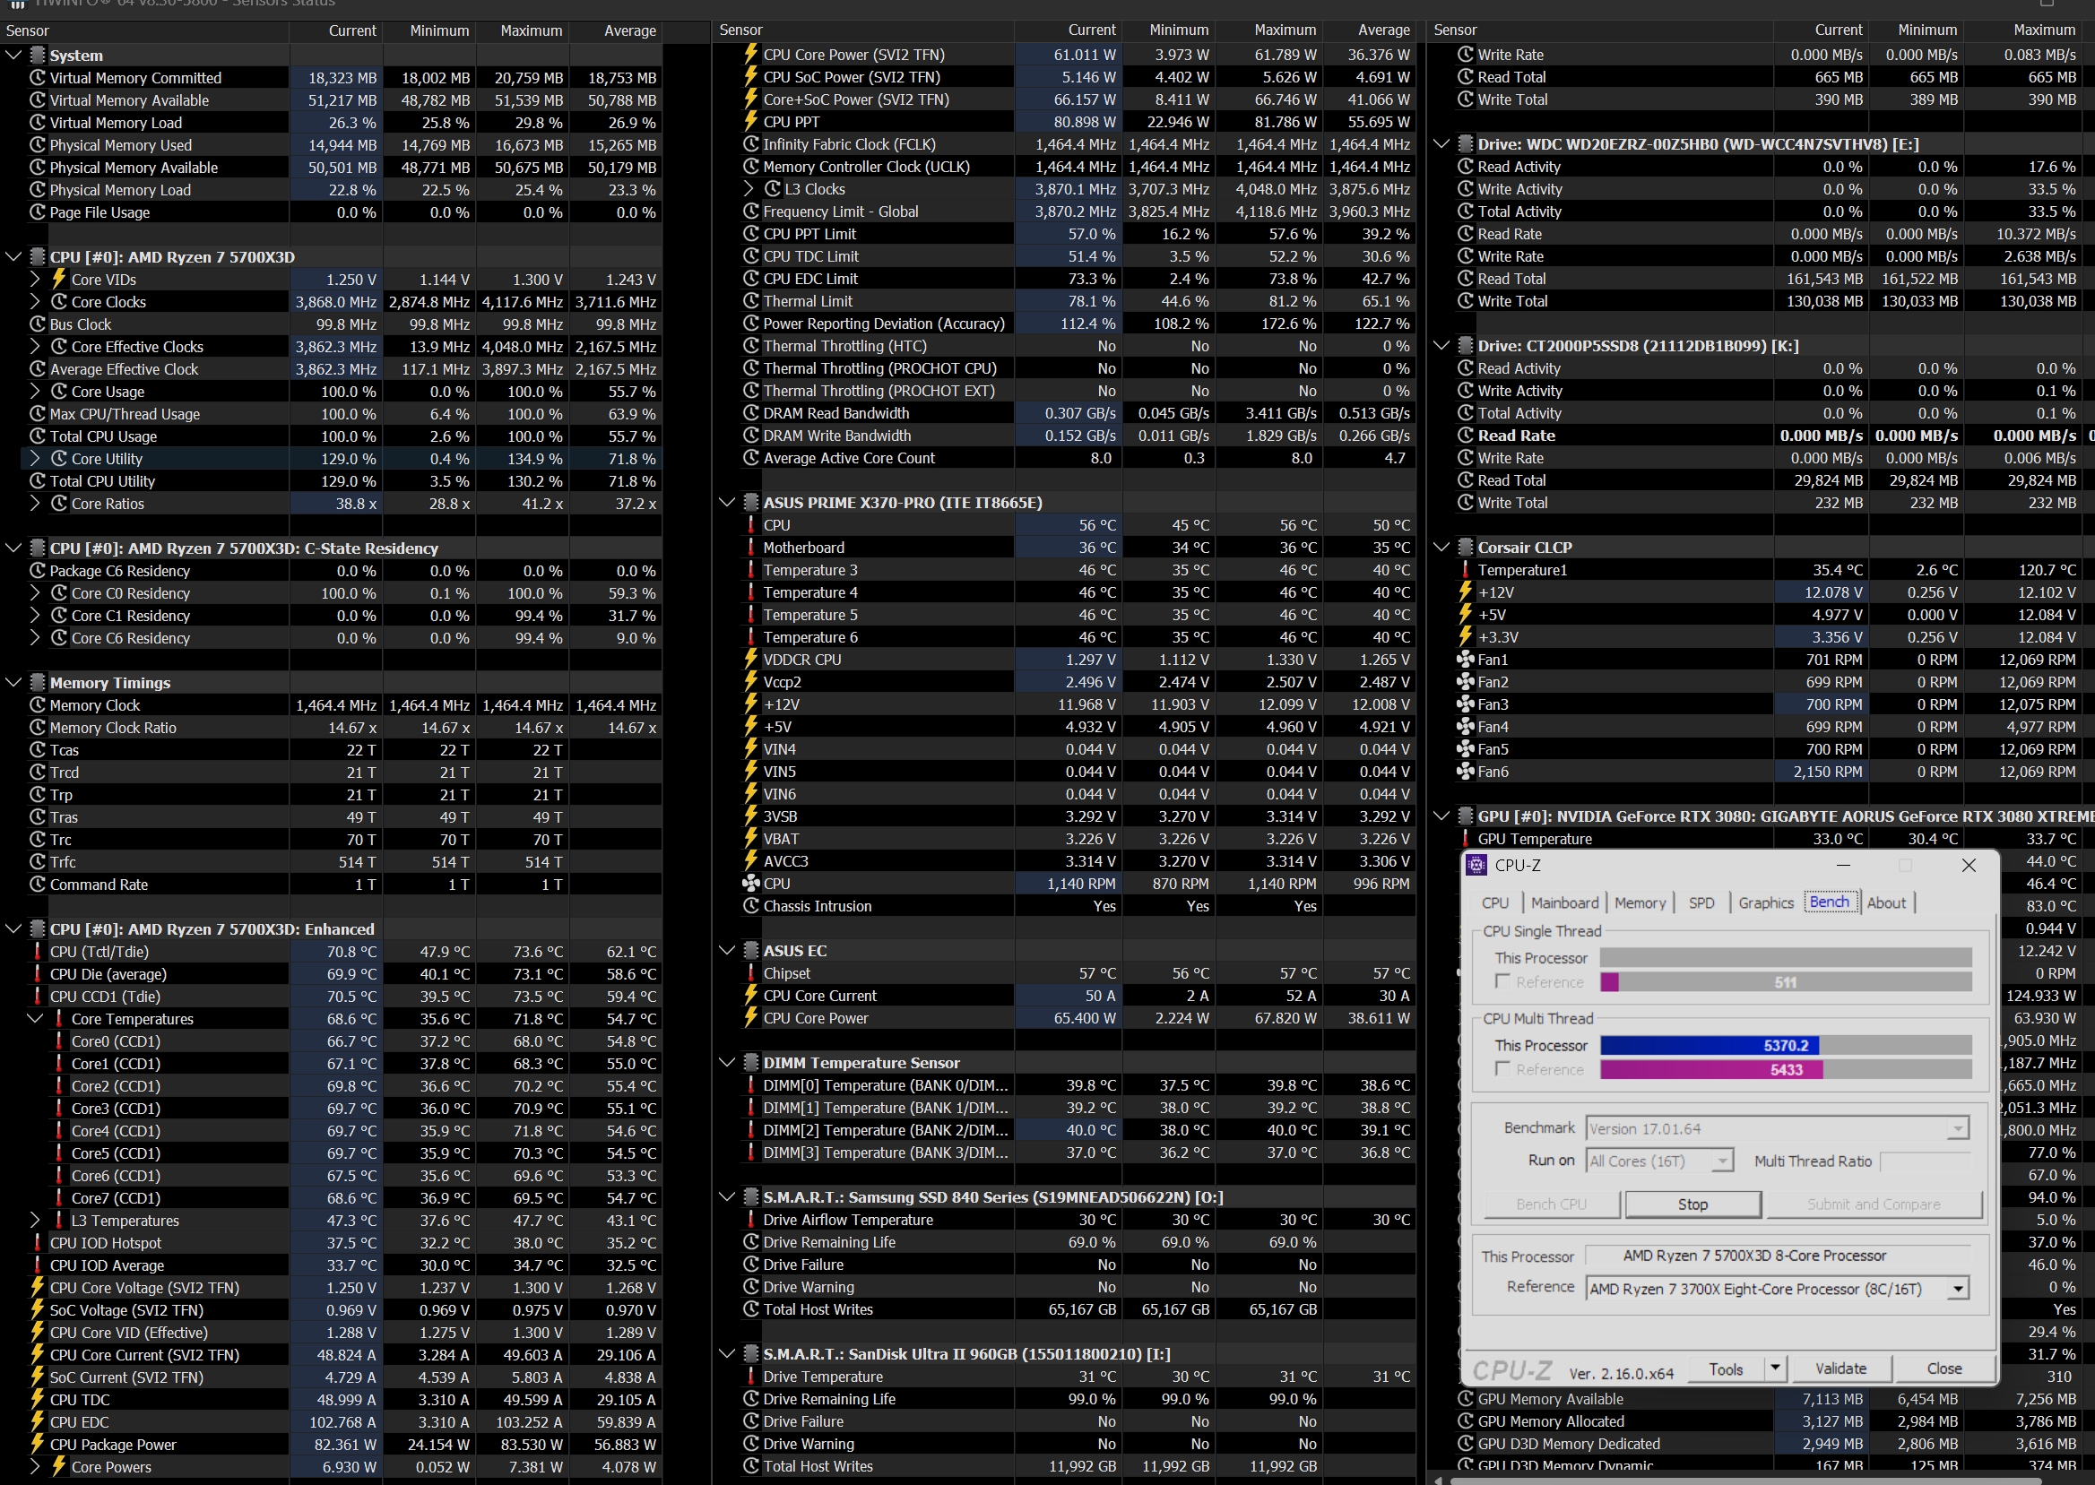Click the chip icon beside Memory Timings header
2095x1485 pixels.
pyautogui.click(x=38, y=683)
